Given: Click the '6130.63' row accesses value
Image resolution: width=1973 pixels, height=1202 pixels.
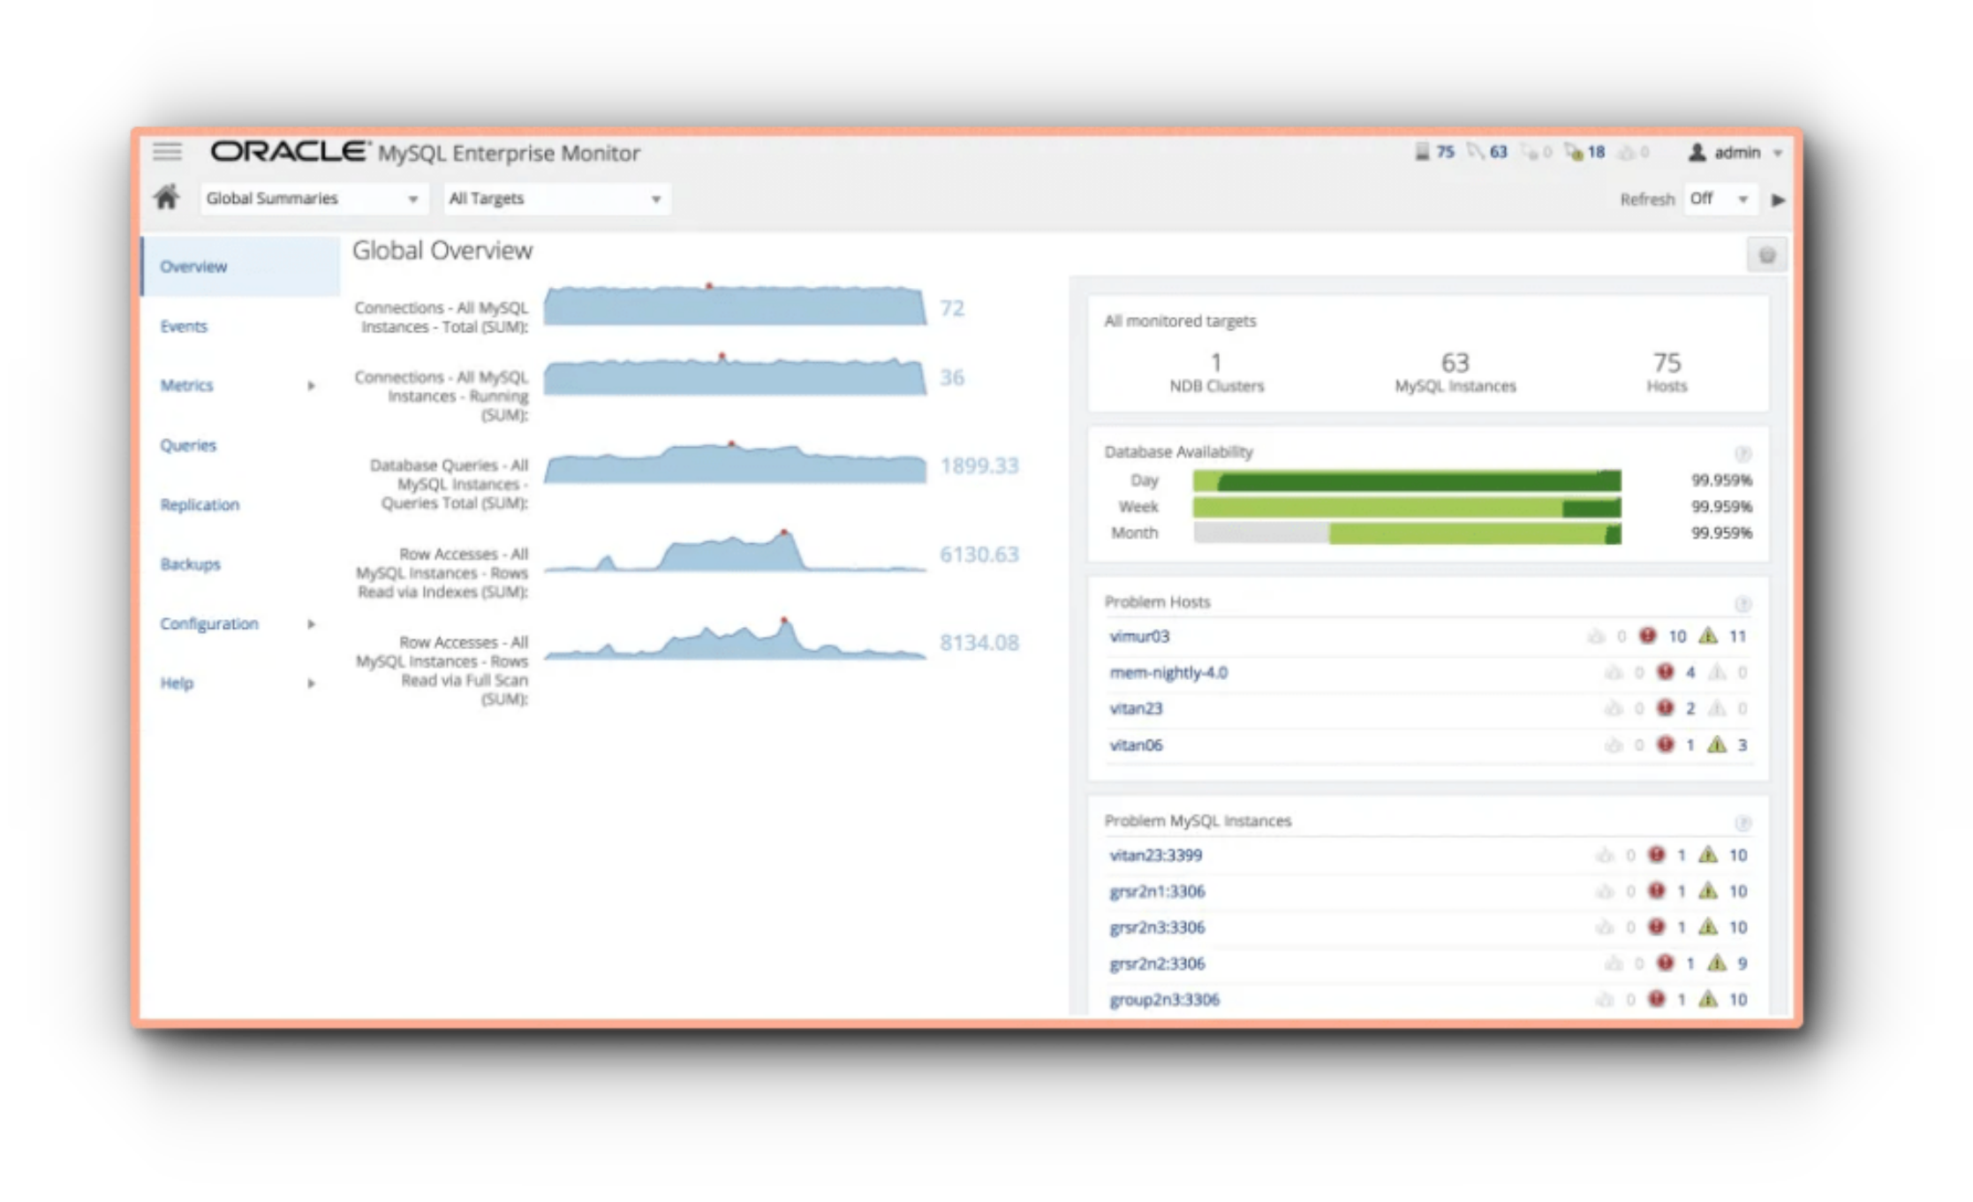Looking at the screenshot, I should 979,554.
